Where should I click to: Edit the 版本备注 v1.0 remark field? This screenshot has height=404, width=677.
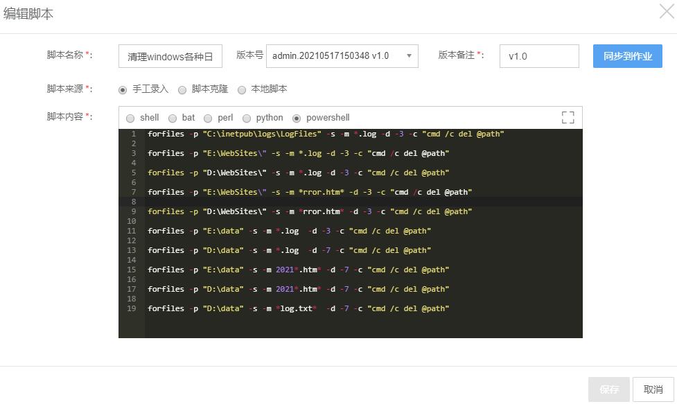(x=539, y=55)
